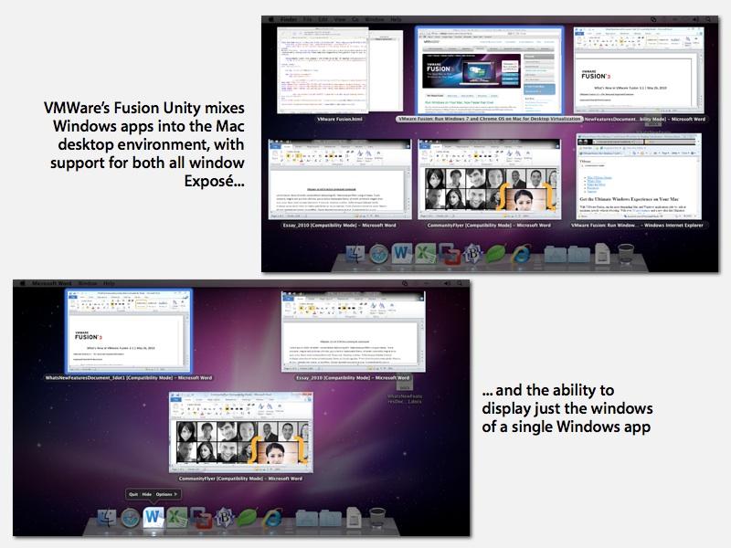The image size is (731, 548).
Task: Click the 'VMware Fusion.html' window label
Action: click(339, 120)
